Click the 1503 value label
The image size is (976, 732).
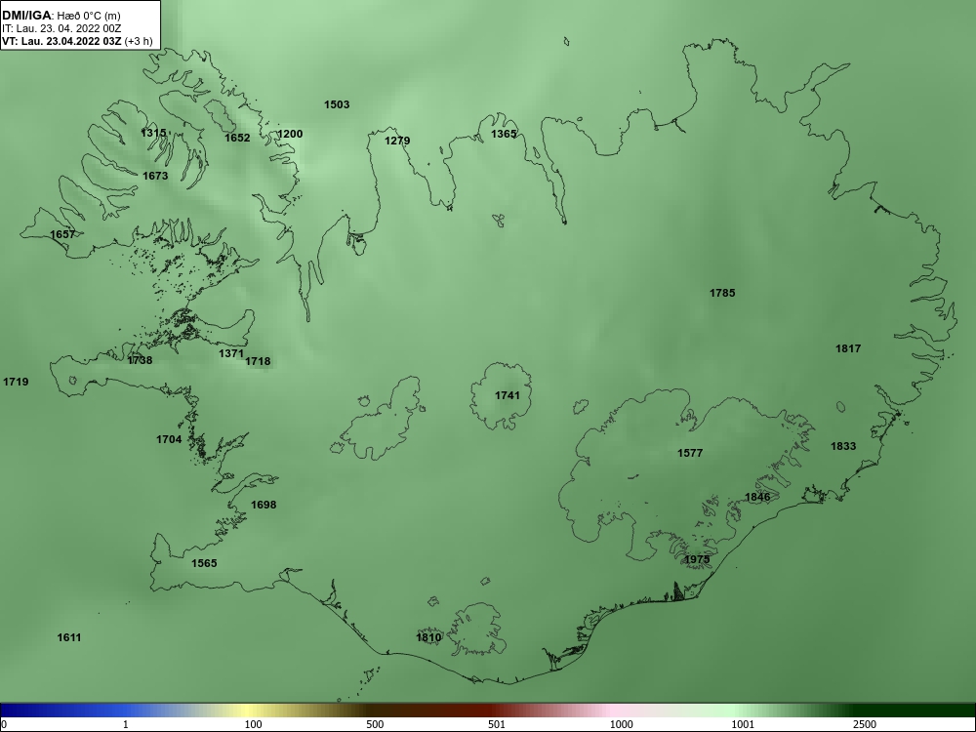tap(337, 104)
